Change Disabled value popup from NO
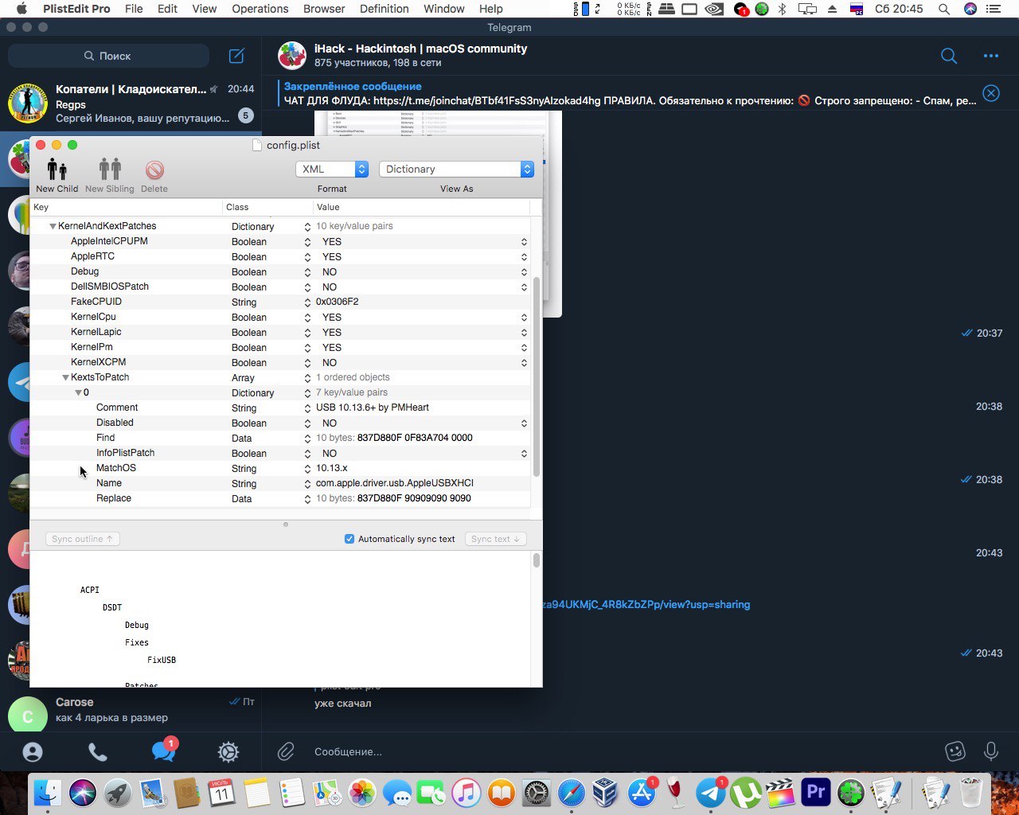 coord(524,423)
